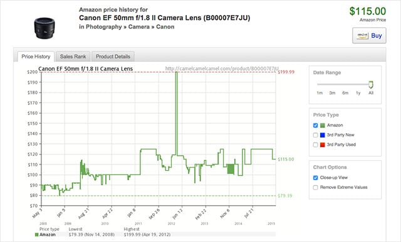Open the Product Details tab
Viewport: 401px width, 242px height.
(113, 56)
